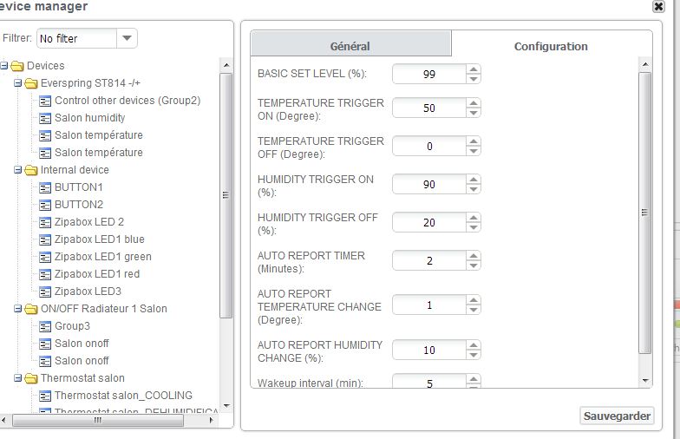Click the Zipabox LED3 device icon

point(45,292)
